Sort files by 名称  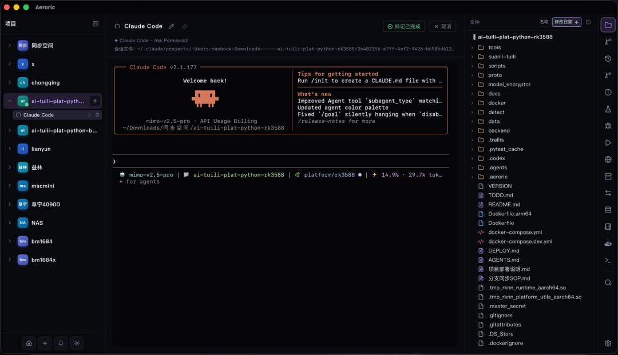[x=544, y=22]
